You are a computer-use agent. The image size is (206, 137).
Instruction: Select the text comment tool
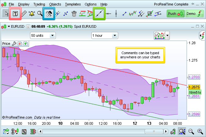click(15, 14)
